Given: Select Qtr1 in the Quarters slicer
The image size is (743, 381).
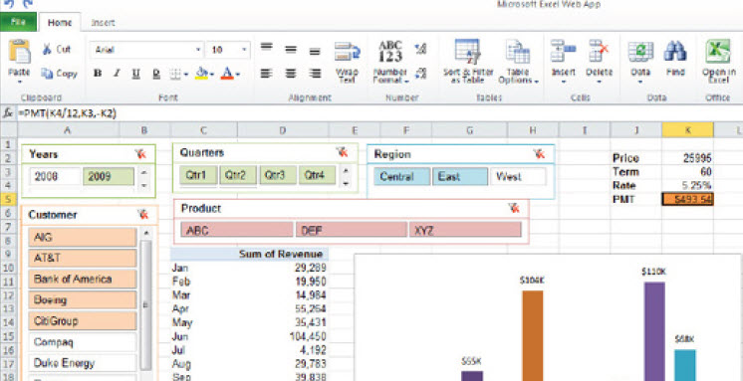Looking at the screenshot, I should [198, 175].
